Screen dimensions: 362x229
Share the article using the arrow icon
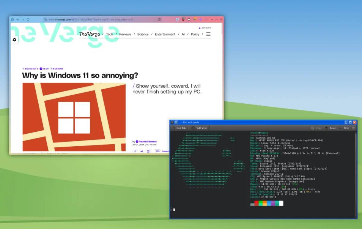(141, 151)
